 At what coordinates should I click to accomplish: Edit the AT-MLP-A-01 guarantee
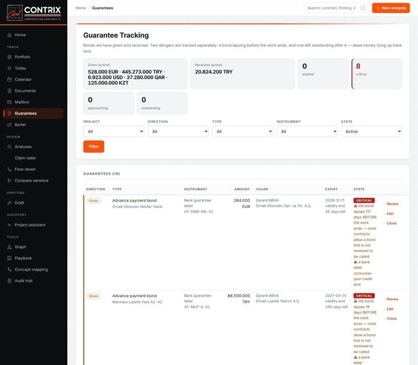(x=390, y=309)
